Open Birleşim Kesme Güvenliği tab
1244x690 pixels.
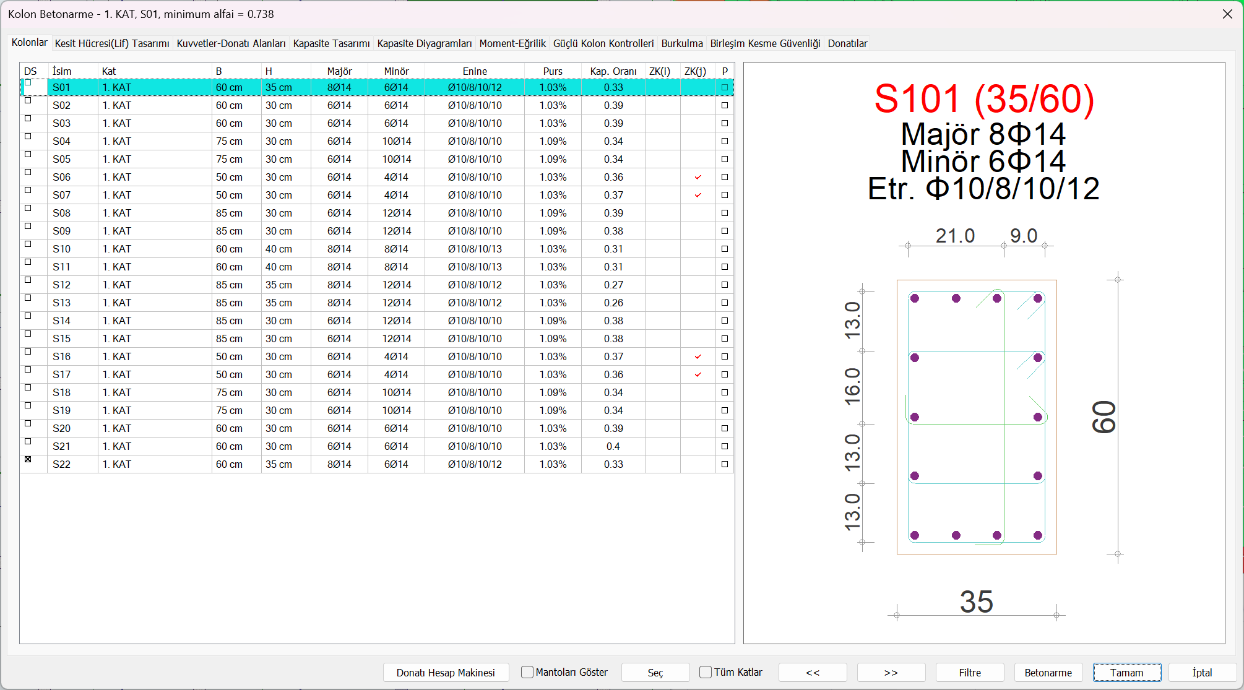pyautogui.click(x=765, y=43)
